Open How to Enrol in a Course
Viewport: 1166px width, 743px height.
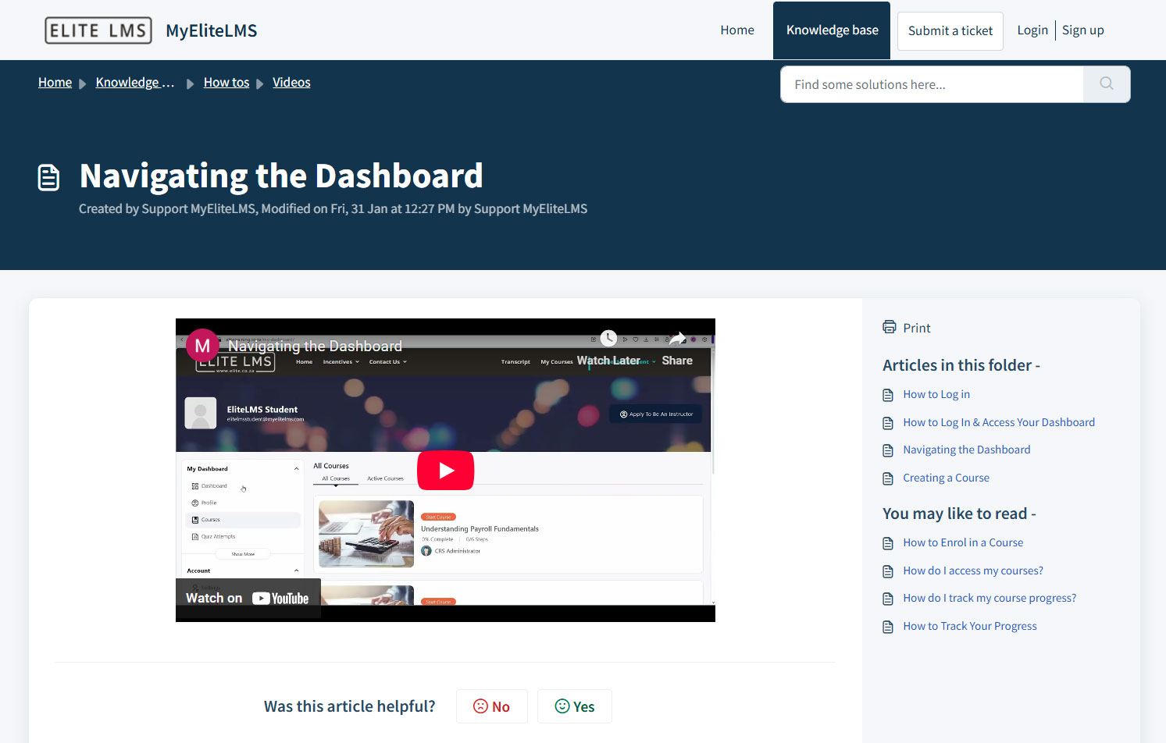pyautogui.click(x=963, y=542)
